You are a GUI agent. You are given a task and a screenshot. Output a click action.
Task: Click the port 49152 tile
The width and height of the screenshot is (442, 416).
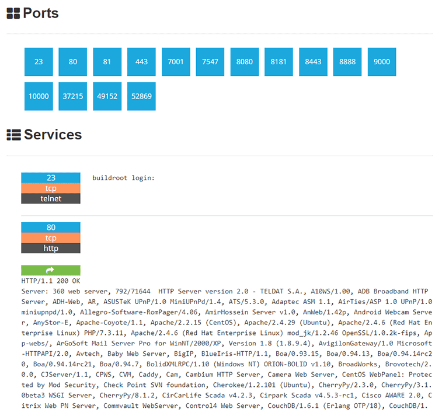point(107,96)
